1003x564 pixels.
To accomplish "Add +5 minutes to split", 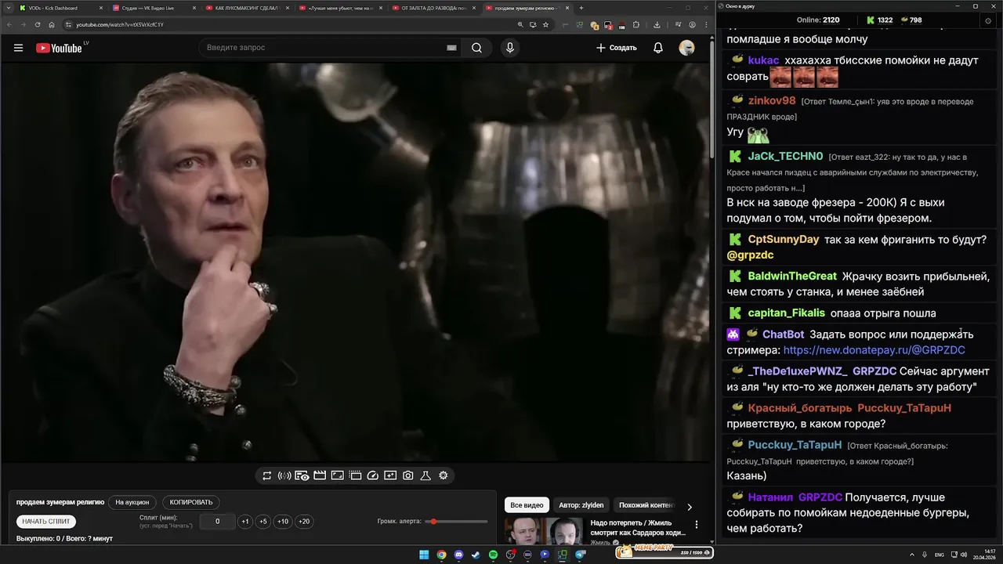I will [x=263, y=522].
